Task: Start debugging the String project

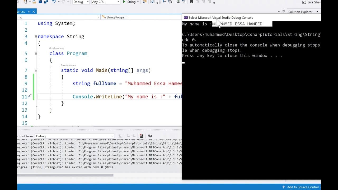Action: (x=129, y=2)
